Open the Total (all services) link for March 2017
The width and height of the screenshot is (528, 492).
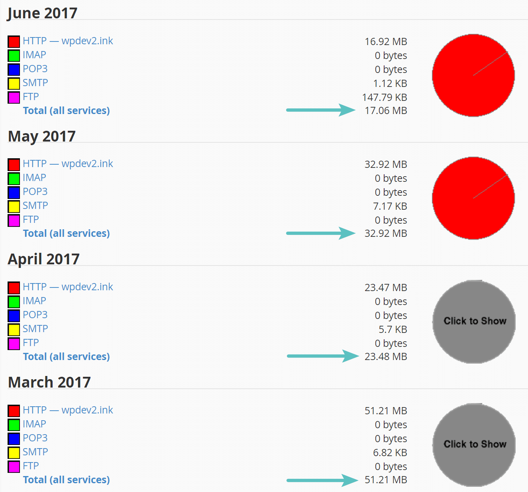pyautogui.click(x=66, y=480)
